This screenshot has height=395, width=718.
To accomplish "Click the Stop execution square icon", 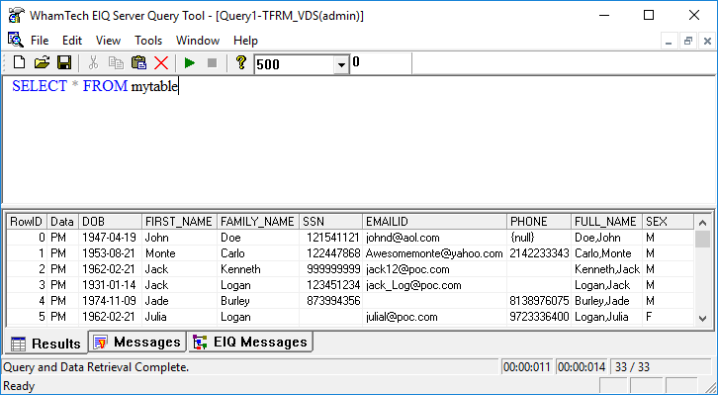I will pos(212,62).
